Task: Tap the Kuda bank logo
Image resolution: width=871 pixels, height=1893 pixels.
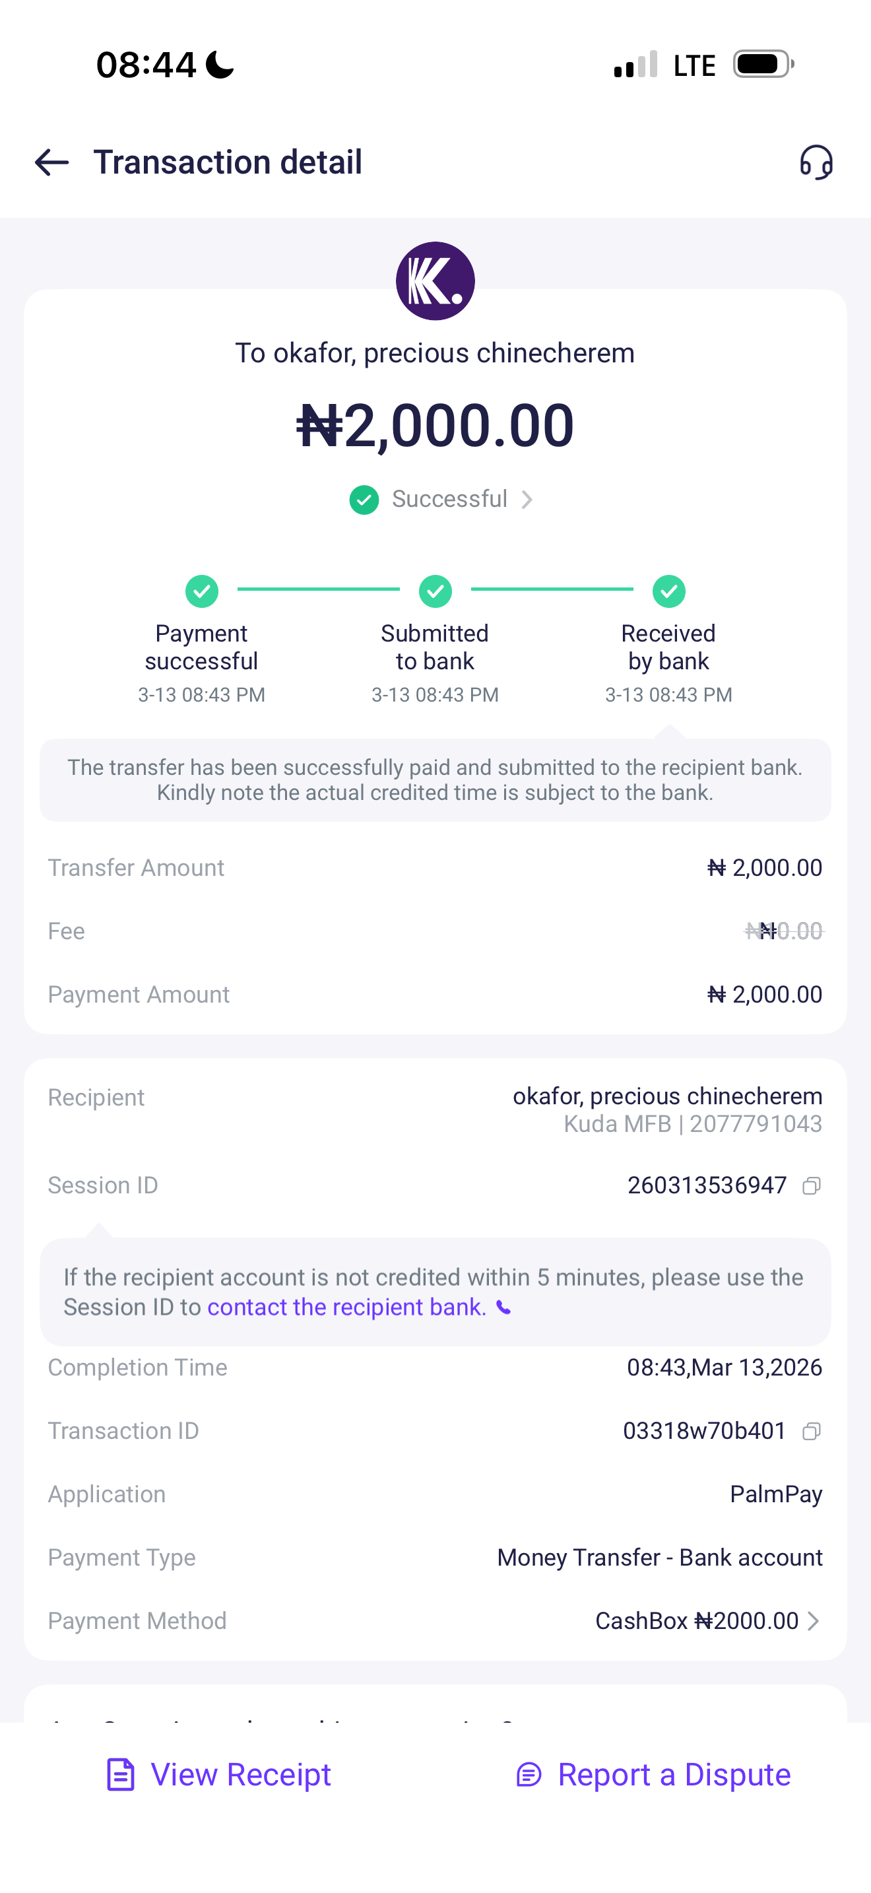Action: (x=435, y=281)
